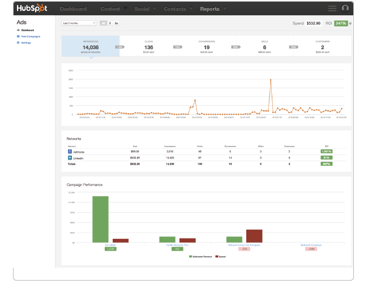Image resolution: width=368 pixels, height=297 pixels.
Task: Click the green Estimated Revenue legend swatch
Action: (x=190, y=256)
